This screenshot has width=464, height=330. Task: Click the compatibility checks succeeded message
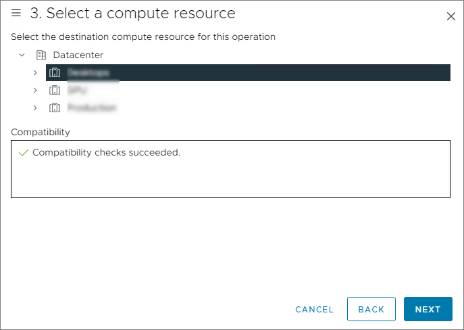tap(106, 153)
